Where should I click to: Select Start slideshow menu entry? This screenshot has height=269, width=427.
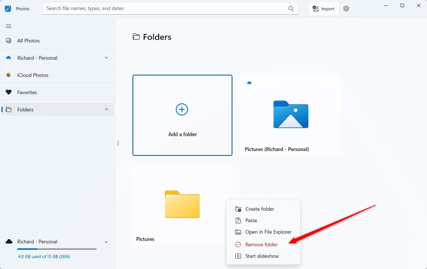(x=263, y=256)
